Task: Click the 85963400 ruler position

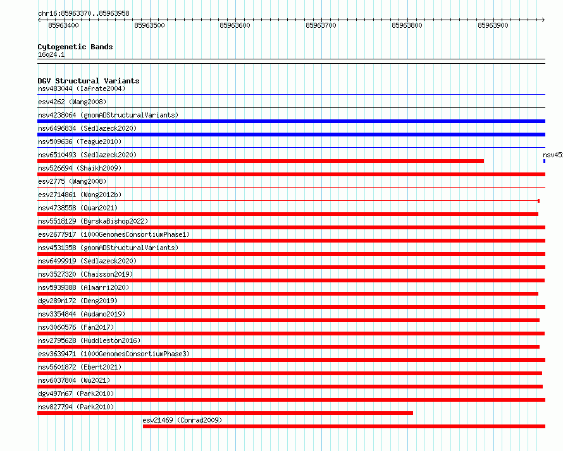Action: [63, 25]
